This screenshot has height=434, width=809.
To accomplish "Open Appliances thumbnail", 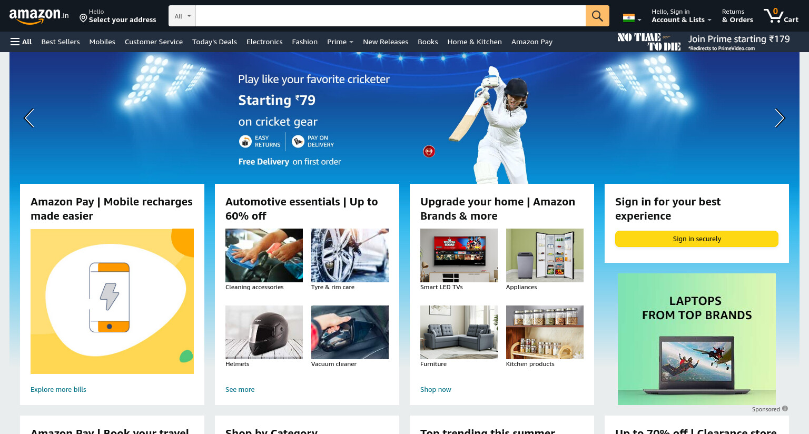I will click(x=545, y=255).
